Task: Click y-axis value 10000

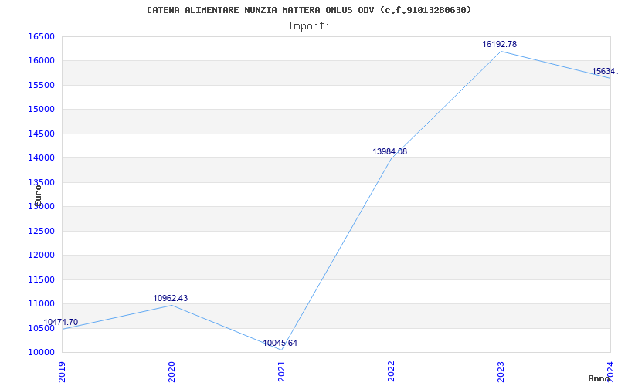Action: [x=41, y=352]
